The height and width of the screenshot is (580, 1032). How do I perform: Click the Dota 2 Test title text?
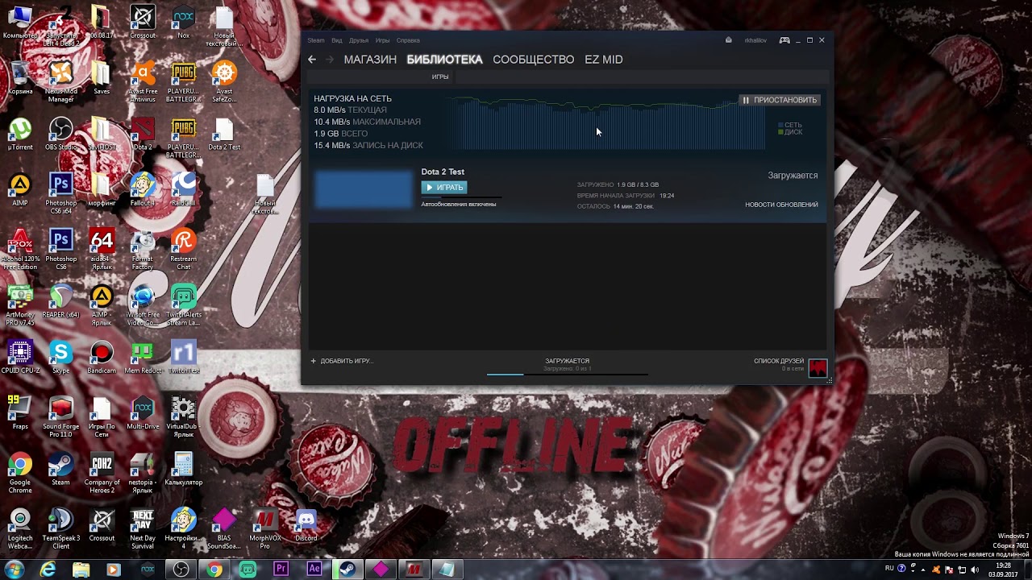pos(443,172)
